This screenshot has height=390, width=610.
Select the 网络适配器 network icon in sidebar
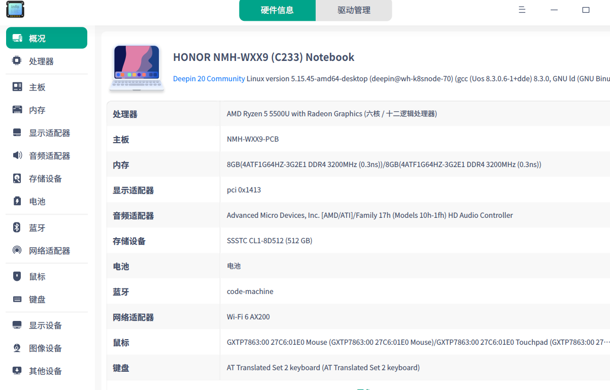click(17, 250)
